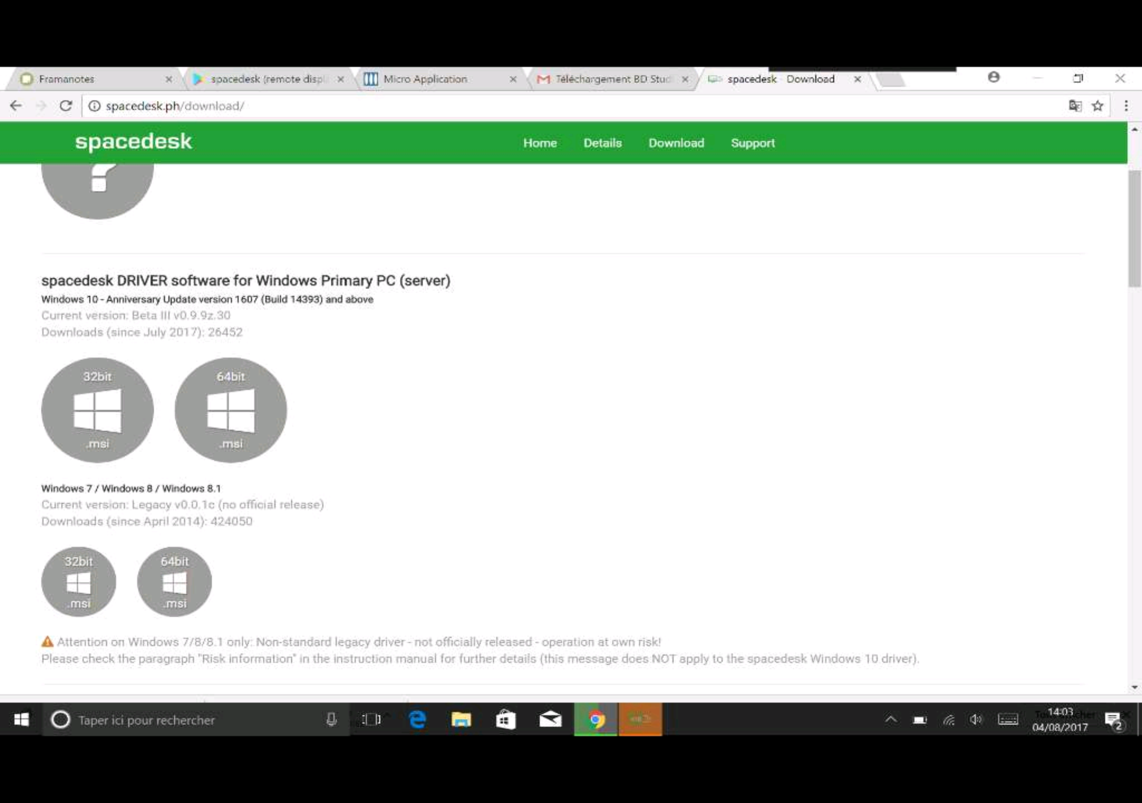This screenshot has height=803, width=1142.
Task: Switch to the Micro Application tab
Action: pos(440,79)
